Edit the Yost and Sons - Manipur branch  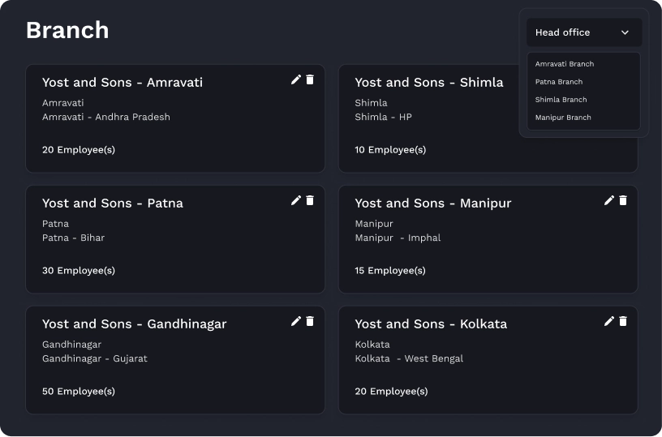tap(609, 200)
